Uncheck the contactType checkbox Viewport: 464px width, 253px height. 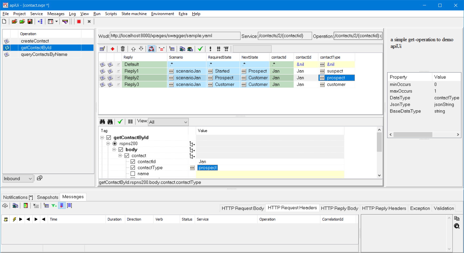tap(133, 168)
